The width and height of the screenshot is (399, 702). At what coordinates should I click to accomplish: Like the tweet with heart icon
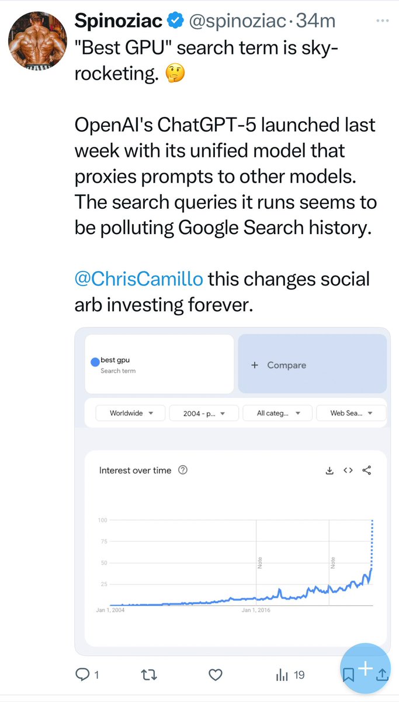click(216, 675)
